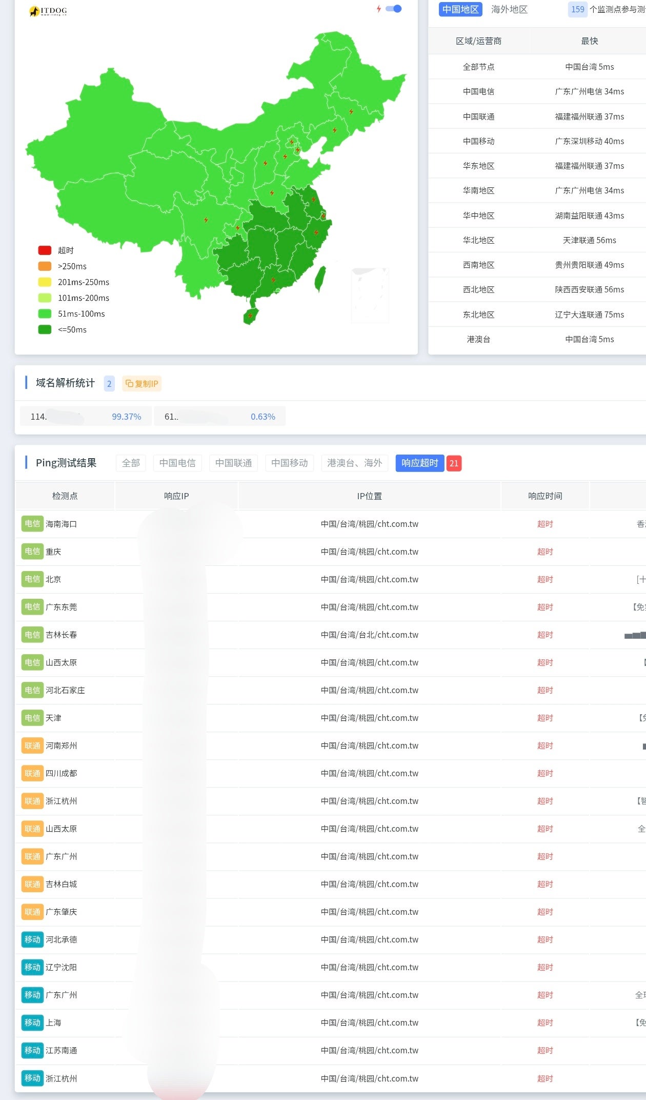Click the 电信 tag for 北京
Screen dimensions: 646x1100
click(32, 579)
